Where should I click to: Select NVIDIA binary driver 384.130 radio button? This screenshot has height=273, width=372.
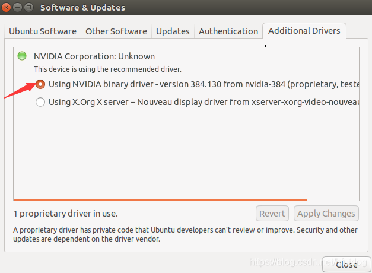pyautogui.click(x=40, y=84)
